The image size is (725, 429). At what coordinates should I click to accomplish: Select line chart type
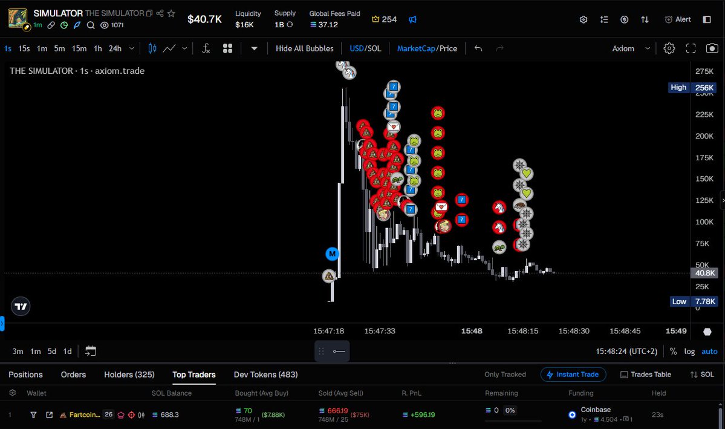169,48
